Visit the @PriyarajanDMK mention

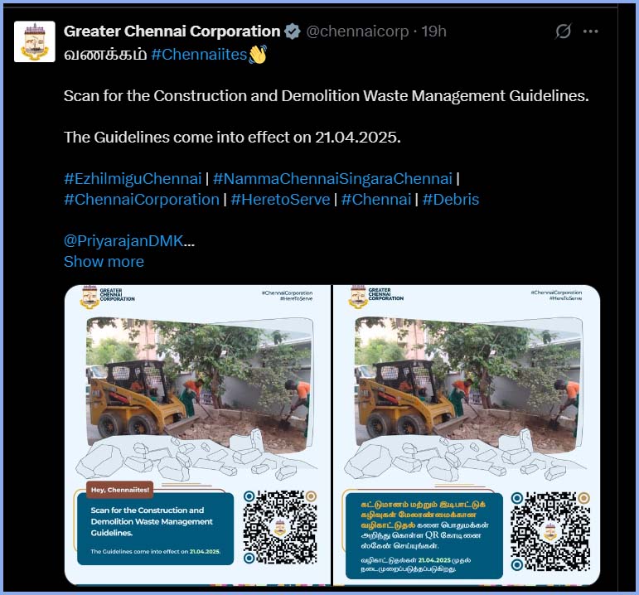point(123,241)
